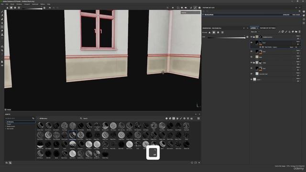
Task: Open the Base color channel dropdown
Action: point(255,32)
